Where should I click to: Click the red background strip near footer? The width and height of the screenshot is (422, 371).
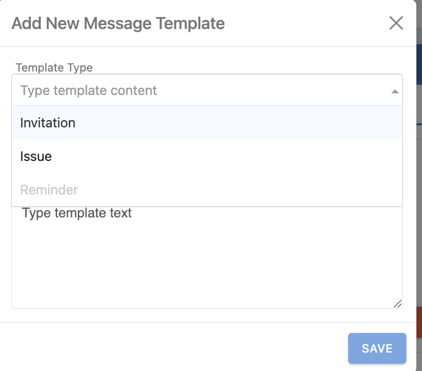pyautogui.click(x=419, y=324)
